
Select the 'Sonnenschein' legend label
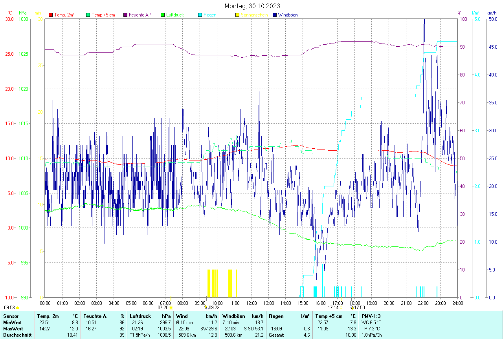click(x=254, y=15)
